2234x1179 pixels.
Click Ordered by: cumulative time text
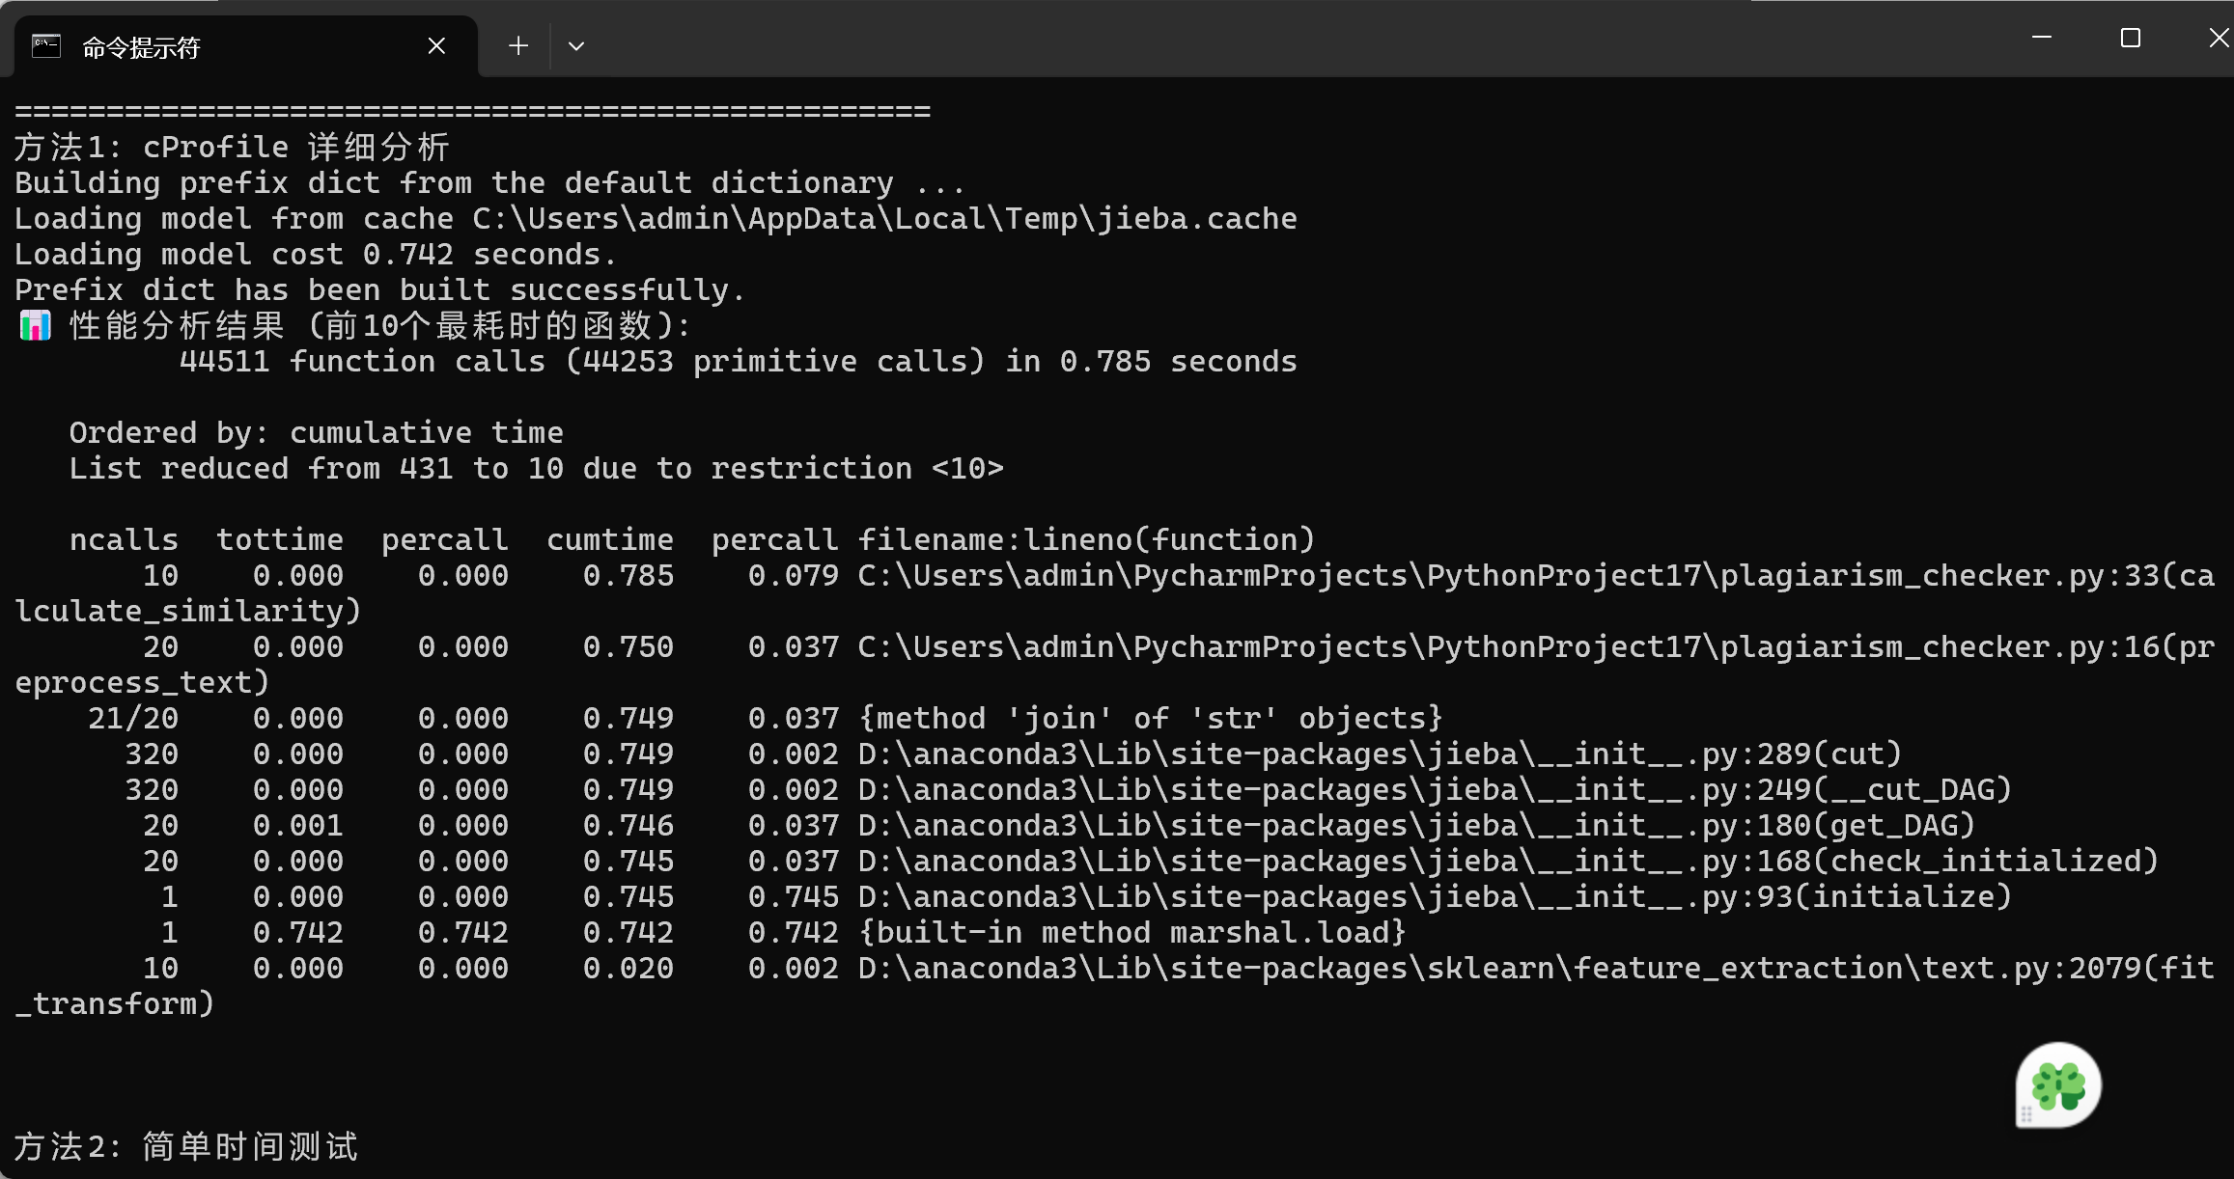point(316,432)
